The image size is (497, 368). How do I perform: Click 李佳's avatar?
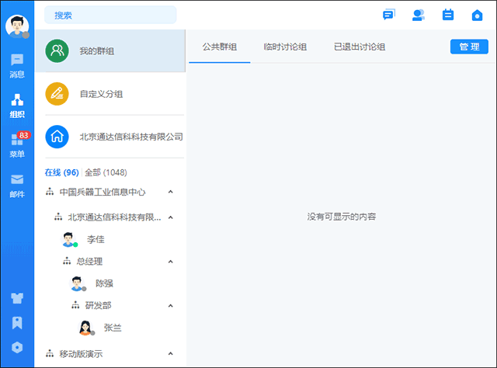[x=69, y=239]
